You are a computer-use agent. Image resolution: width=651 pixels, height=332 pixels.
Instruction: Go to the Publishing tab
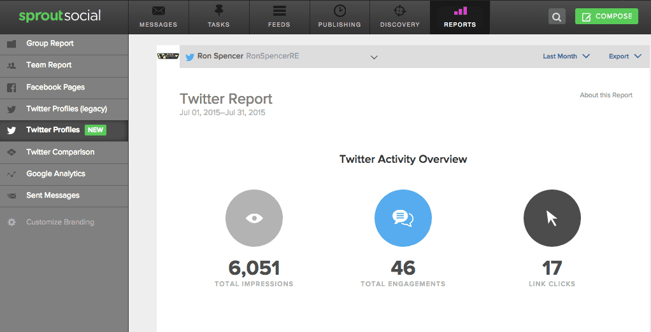pyautogui.click(x=340, y=17)
